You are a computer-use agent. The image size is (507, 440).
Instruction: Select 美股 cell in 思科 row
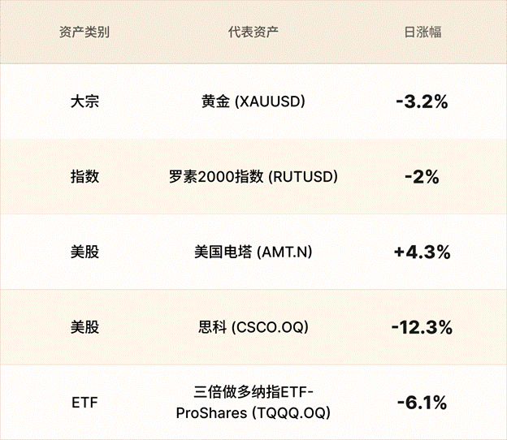coord(84,328)
